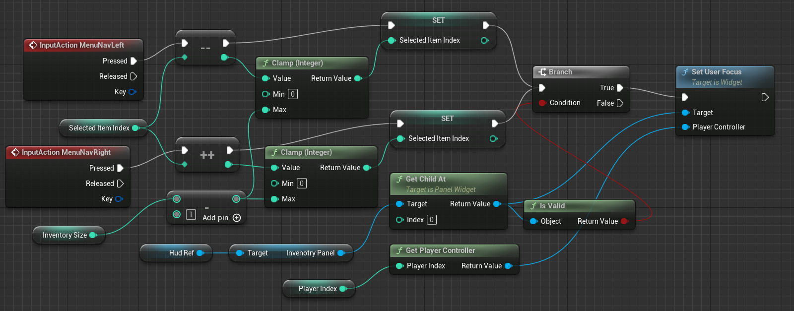Click the Branch Condition input pin
The width and height of the screenshot is (794, 311).
pos(542,103)
